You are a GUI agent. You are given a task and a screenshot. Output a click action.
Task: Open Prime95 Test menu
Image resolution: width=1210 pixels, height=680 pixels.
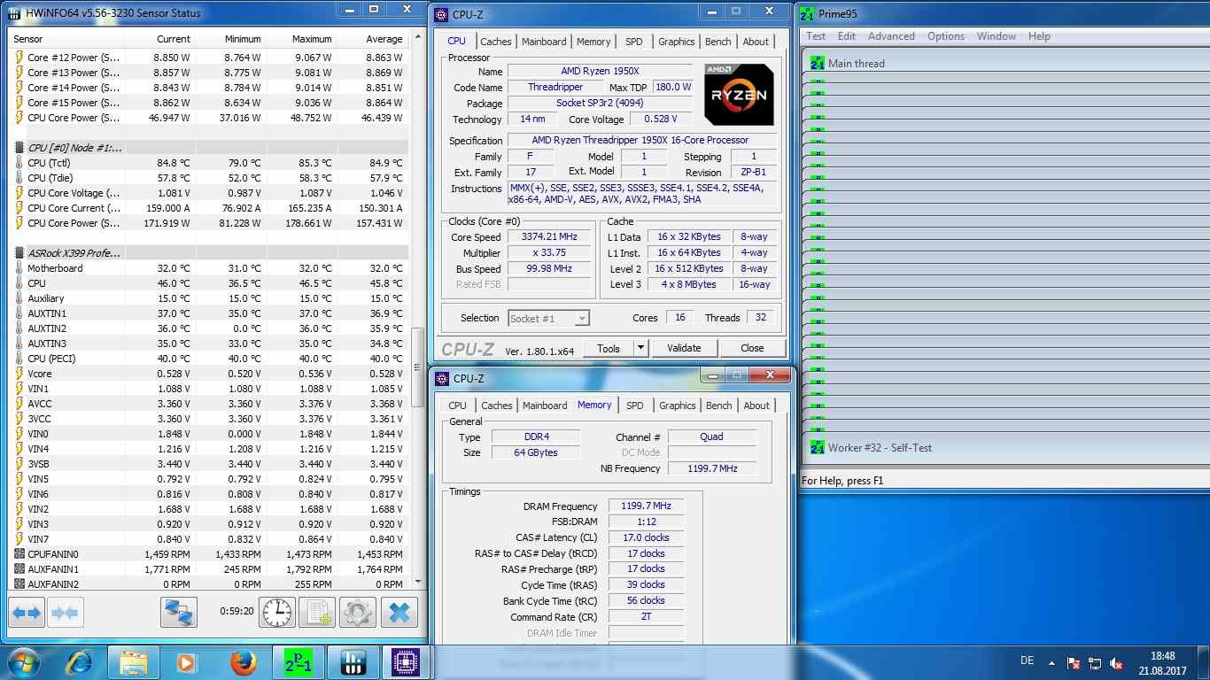[816, 36]
